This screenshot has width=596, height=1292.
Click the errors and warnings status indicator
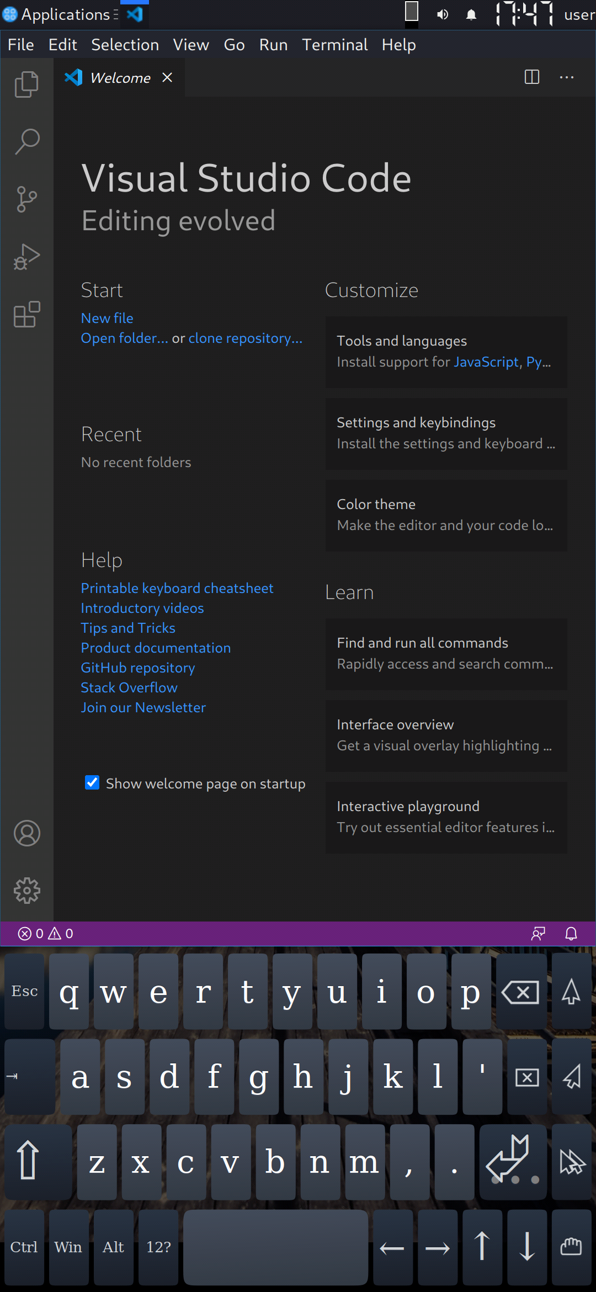pos(46,933)
